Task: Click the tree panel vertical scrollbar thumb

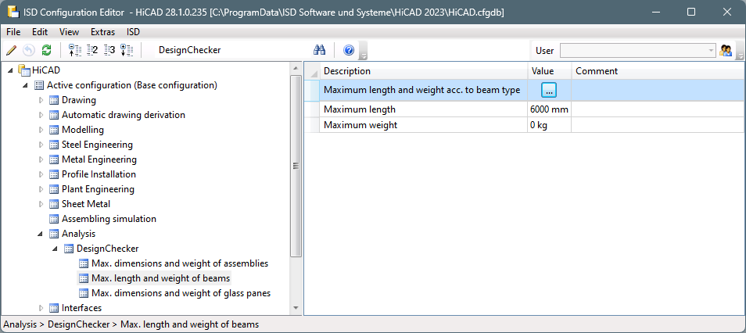Action: 296,166
